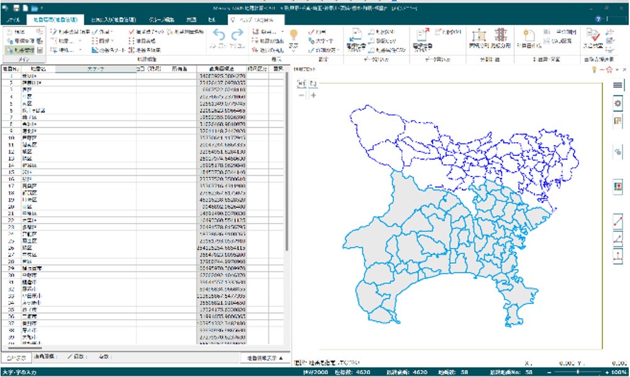The height and width of the screenshot is (377, 630).
Task: Click the hamburger menu icon beside the map
Action: point(617,85)
